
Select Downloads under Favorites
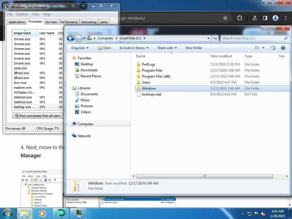pyautogui.click(x=89, y=70)
